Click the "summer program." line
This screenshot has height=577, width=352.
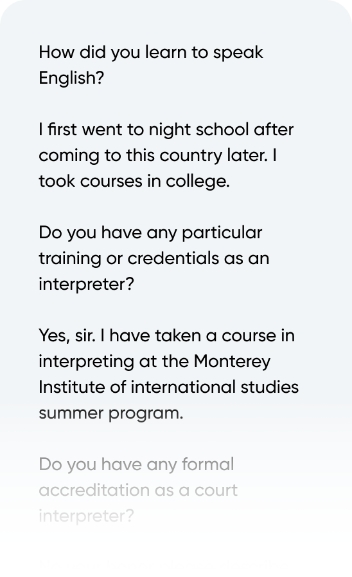(x=111, y=413)
